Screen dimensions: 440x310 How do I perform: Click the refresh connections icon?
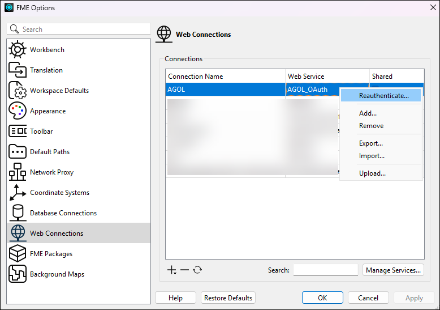[x=197, y=270]
